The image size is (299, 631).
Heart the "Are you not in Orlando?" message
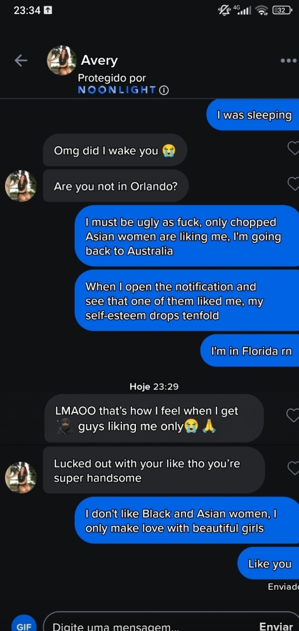(x=293, y=184)
